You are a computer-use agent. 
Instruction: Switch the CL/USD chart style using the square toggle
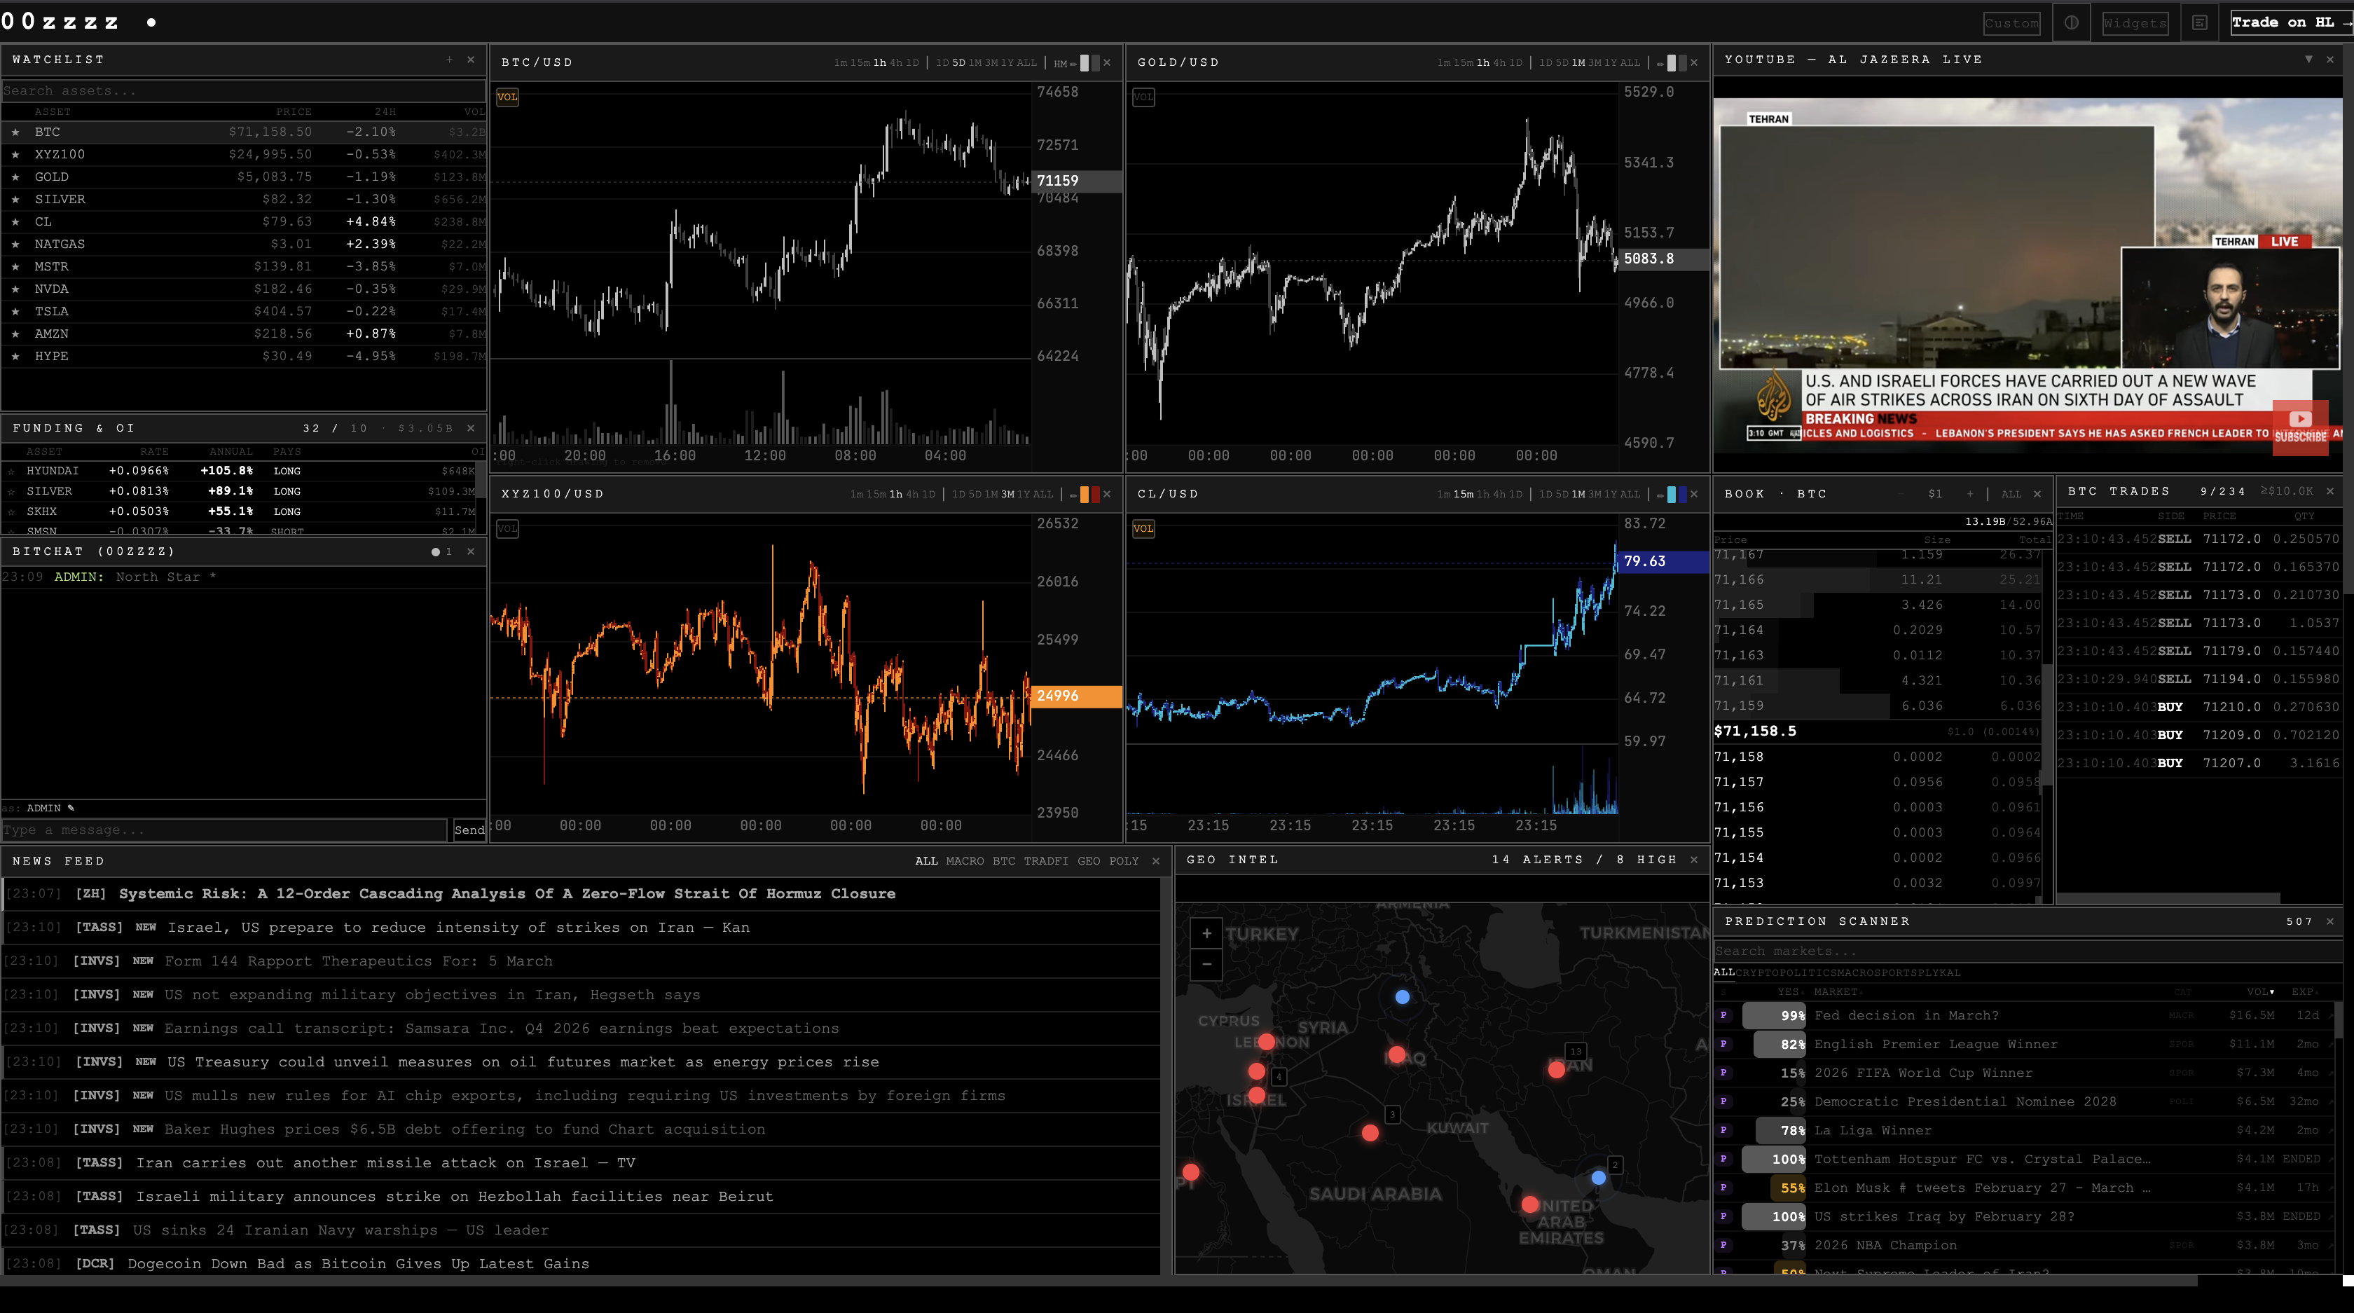pyautogui.click(x=1672, y=495)
